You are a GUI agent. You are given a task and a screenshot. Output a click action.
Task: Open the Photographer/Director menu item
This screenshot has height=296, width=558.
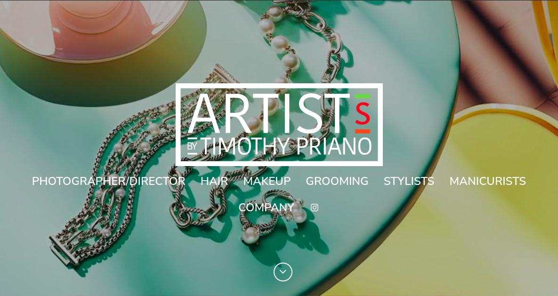(x=109, y=181)
